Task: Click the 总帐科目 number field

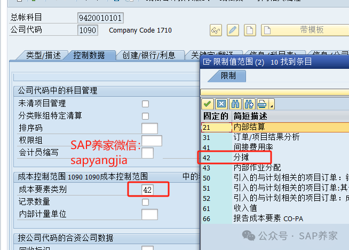Action: tap(100, 18)
